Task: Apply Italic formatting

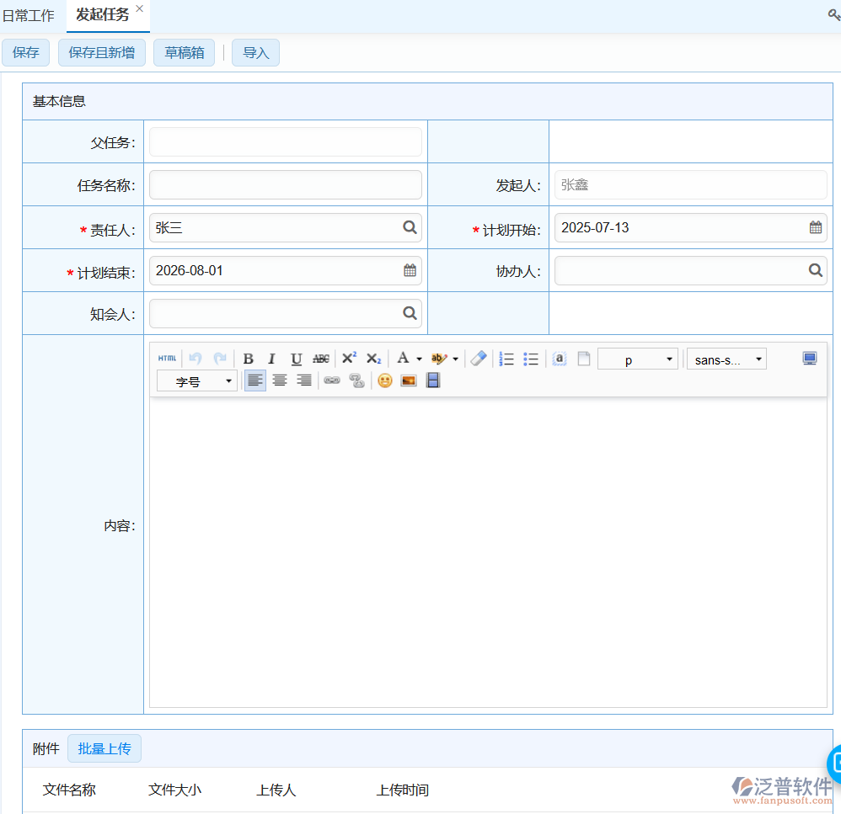Action: [x=271, y=359]
